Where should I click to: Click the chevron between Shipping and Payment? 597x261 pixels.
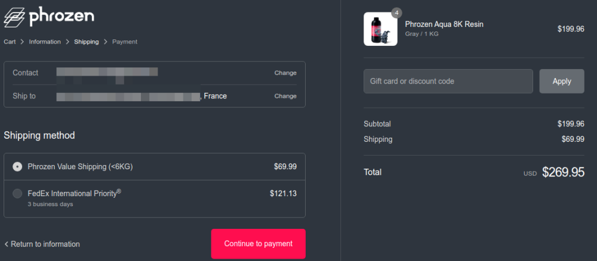tap(106, 42)
